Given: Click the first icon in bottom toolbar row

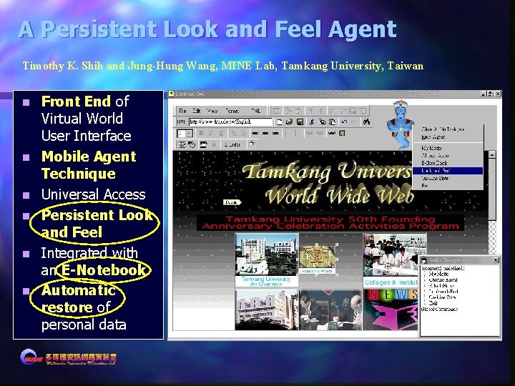Looking at the screenshot, I should (x=182, y=144).
